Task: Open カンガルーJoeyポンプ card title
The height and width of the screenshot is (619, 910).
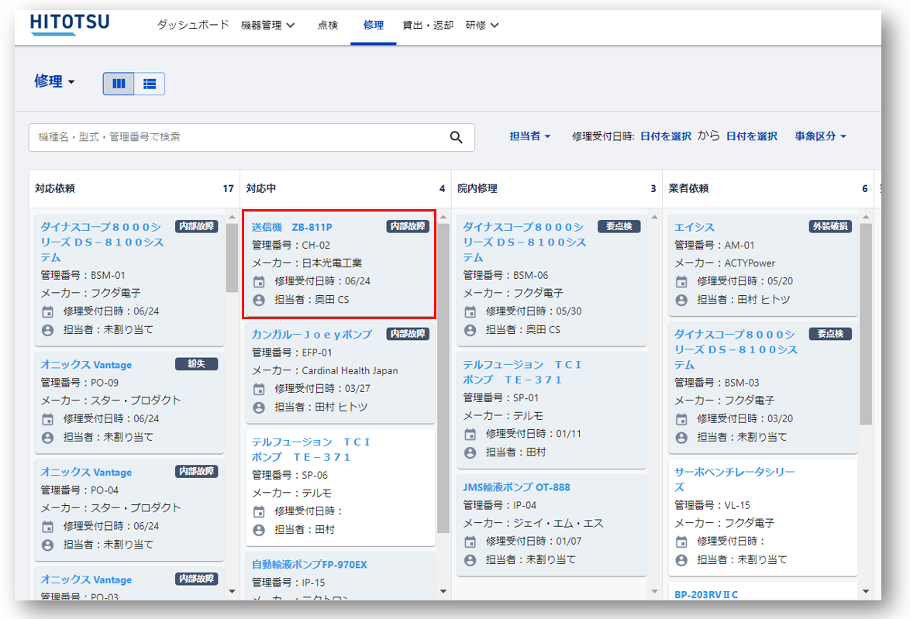Action: (x=312, y=334)
